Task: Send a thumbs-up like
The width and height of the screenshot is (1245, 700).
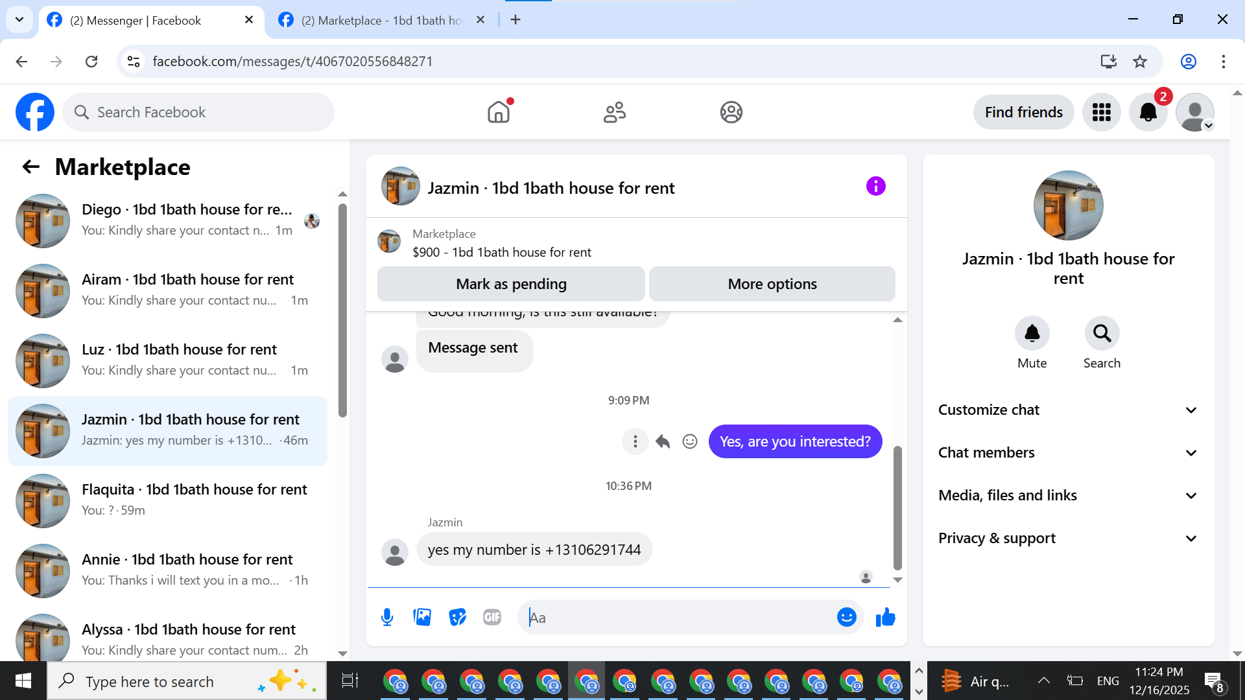Action: coord(885,617)
